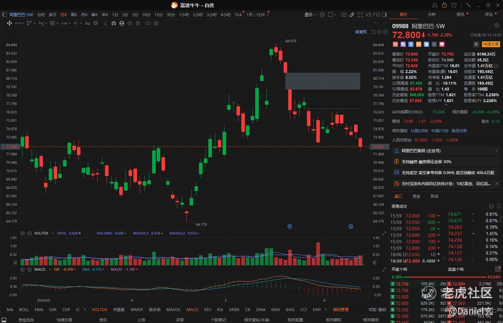Screen dimensions: 503x323
Task: Dismiss the 支付宝 news banner close icon
Action: pyautogui.click(x=497, y=183)
